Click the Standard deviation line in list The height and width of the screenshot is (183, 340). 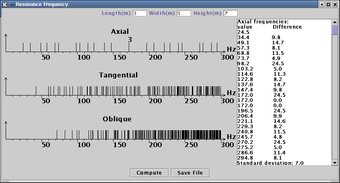coord(270,163)
